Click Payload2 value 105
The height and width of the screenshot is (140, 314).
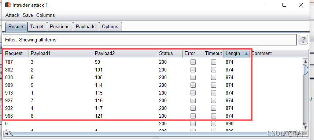point(99,77)
